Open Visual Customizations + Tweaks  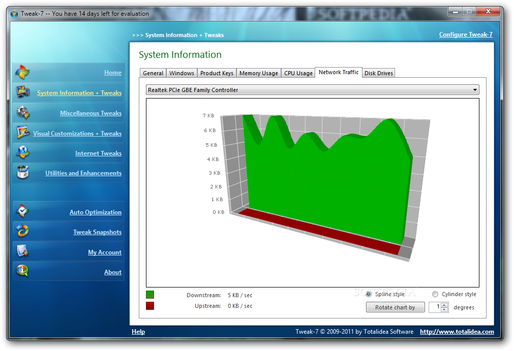(77, 134)
